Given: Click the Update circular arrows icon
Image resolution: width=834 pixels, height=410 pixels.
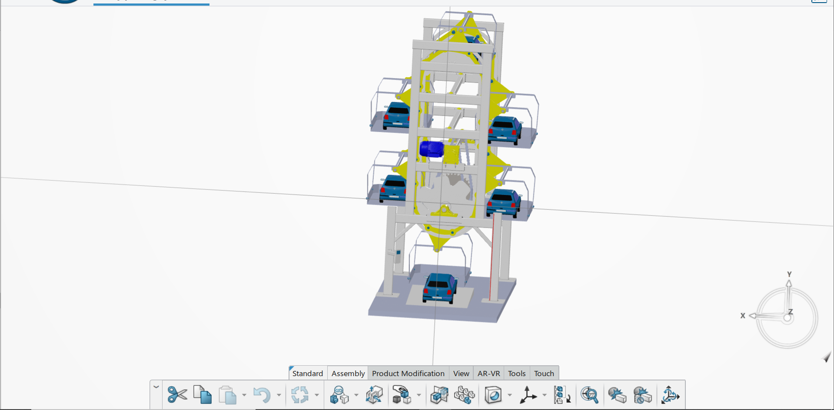Looking at the screenshot, I should pos(300,395).
